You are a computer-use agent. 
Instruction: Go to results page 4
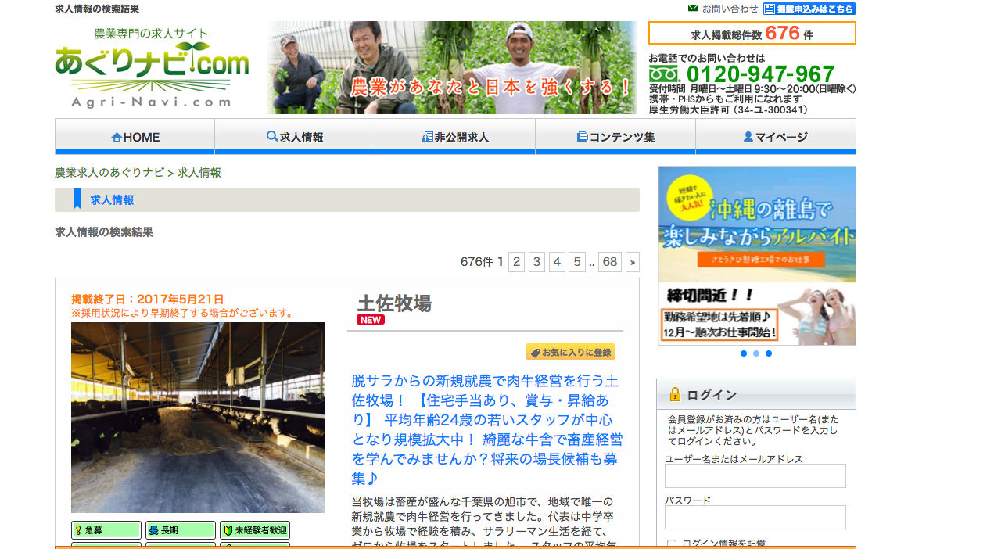pos(557,262)
